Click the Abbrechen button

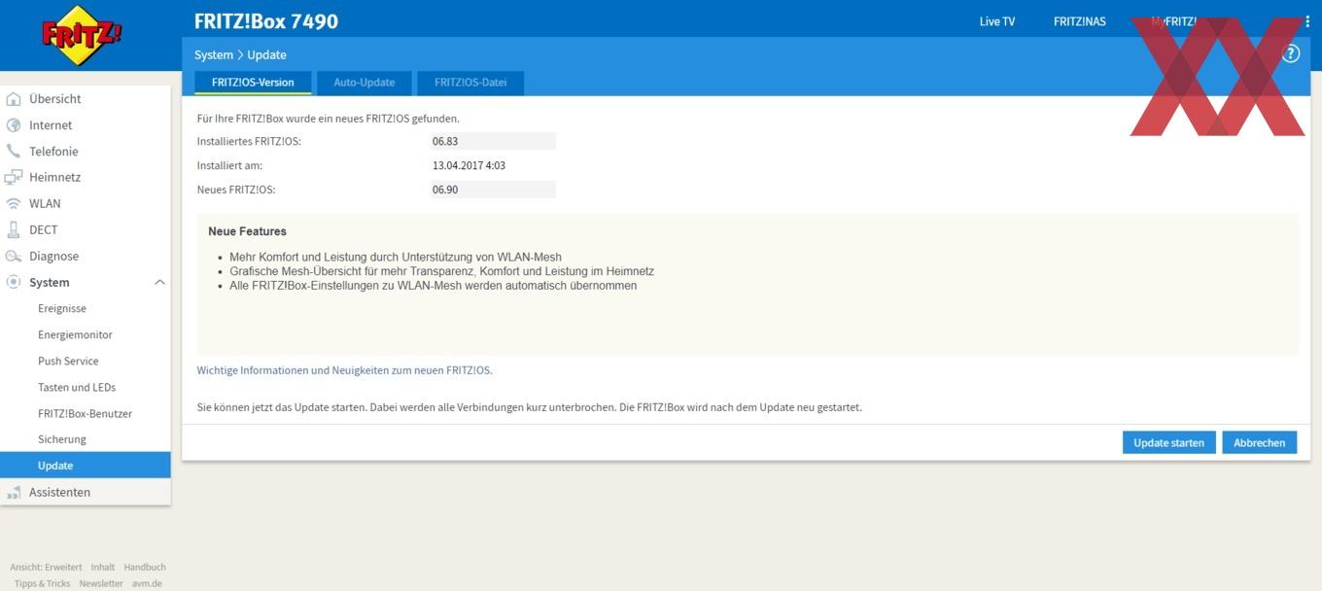(1259, 442)
